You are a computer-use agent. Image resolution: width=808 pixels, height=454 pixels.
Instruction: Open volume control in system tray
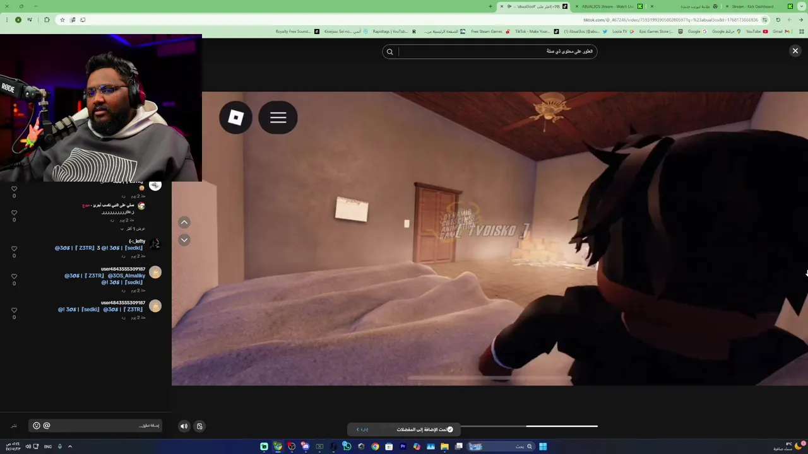point(28,446)
